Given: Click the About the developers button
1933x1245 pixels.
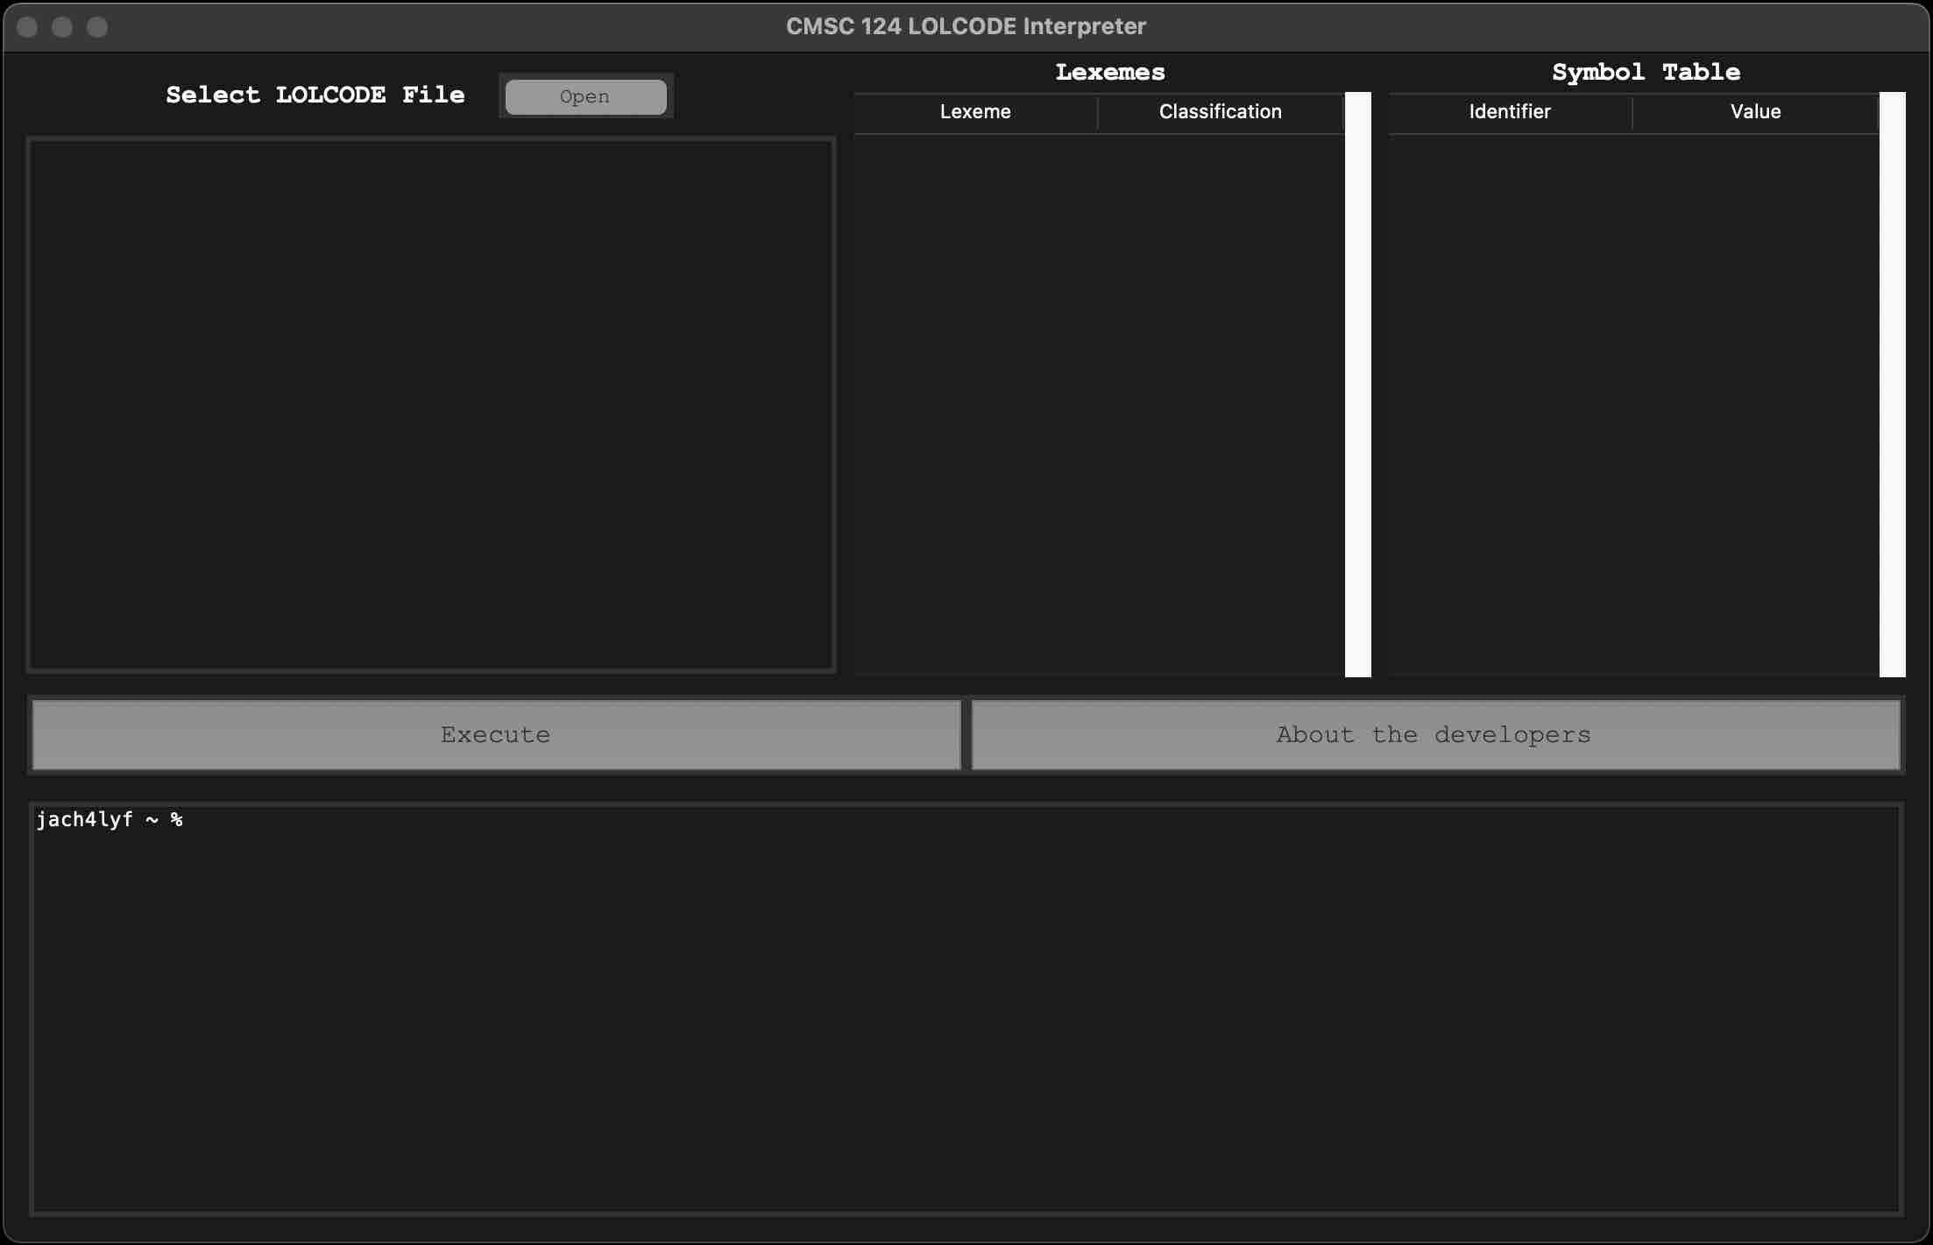Looking at the screenshot, I should (1433, 733).
